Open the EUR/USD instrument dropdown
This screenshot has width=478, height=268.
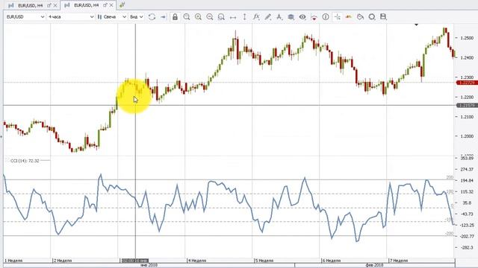coord(25,17)
